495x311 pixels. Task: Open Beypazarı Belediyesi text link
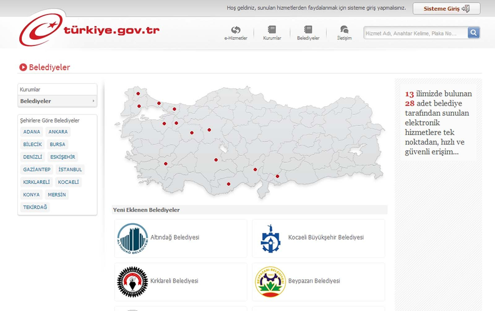click(x=314, y=281)
